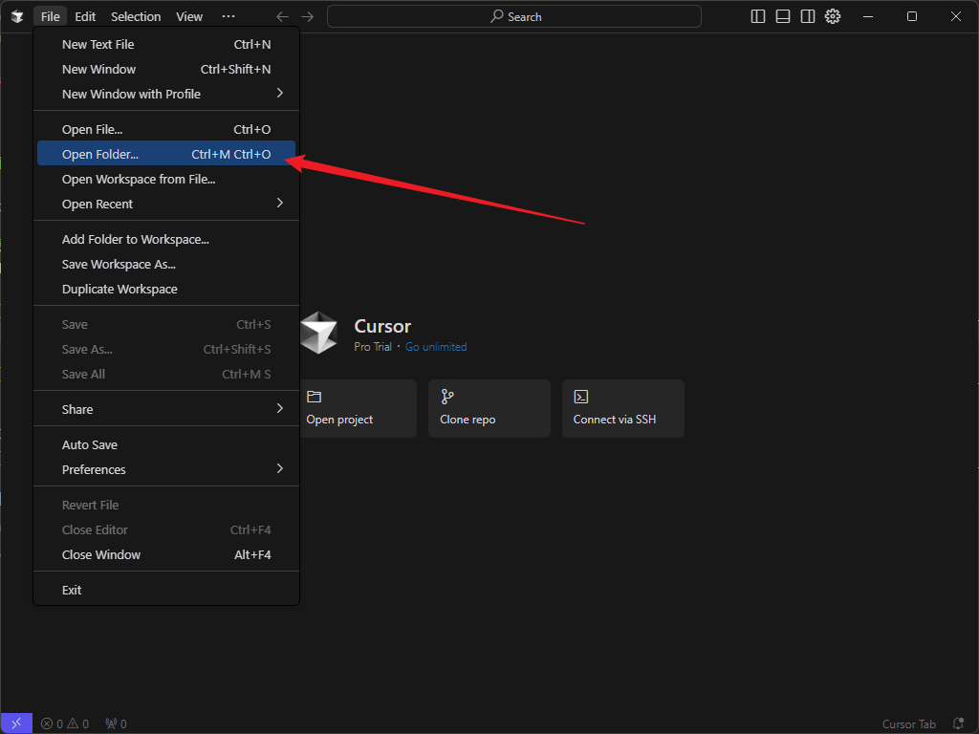The image size is (979, 734).
Task: Click the Search command center field
Action: point(513,17)
